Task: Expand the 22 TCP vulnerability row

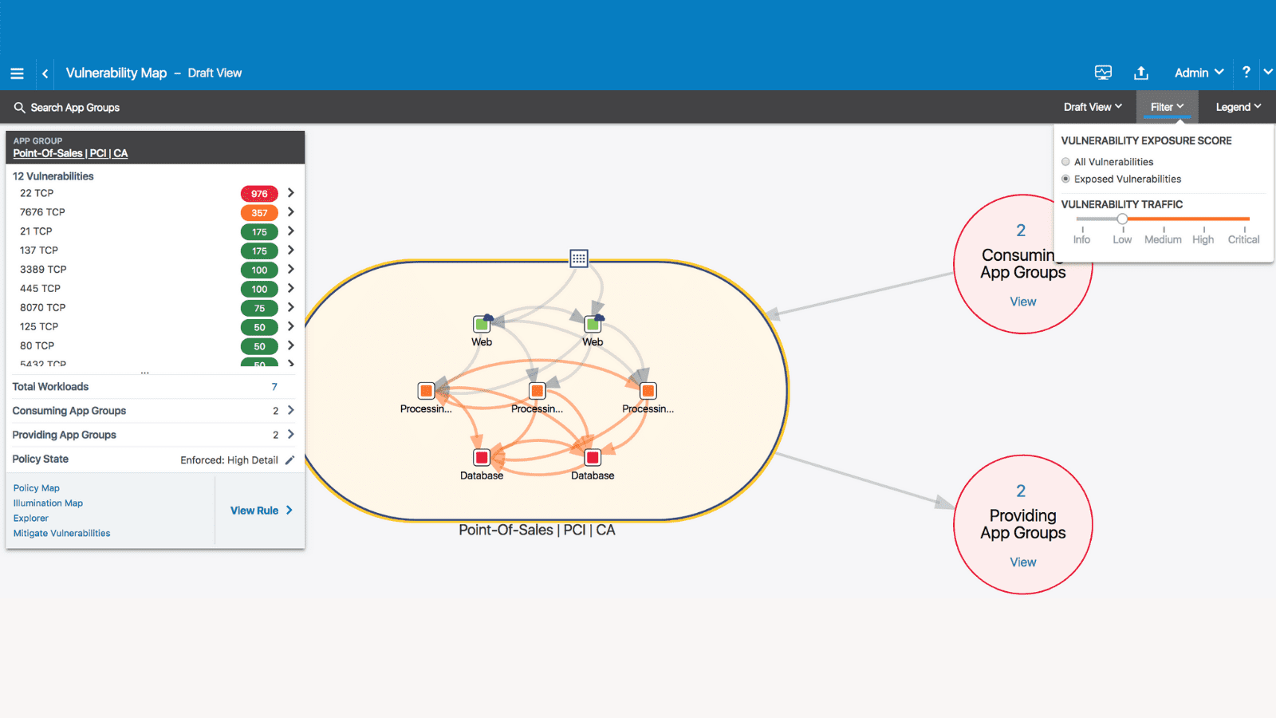Action: pos(291,193)
